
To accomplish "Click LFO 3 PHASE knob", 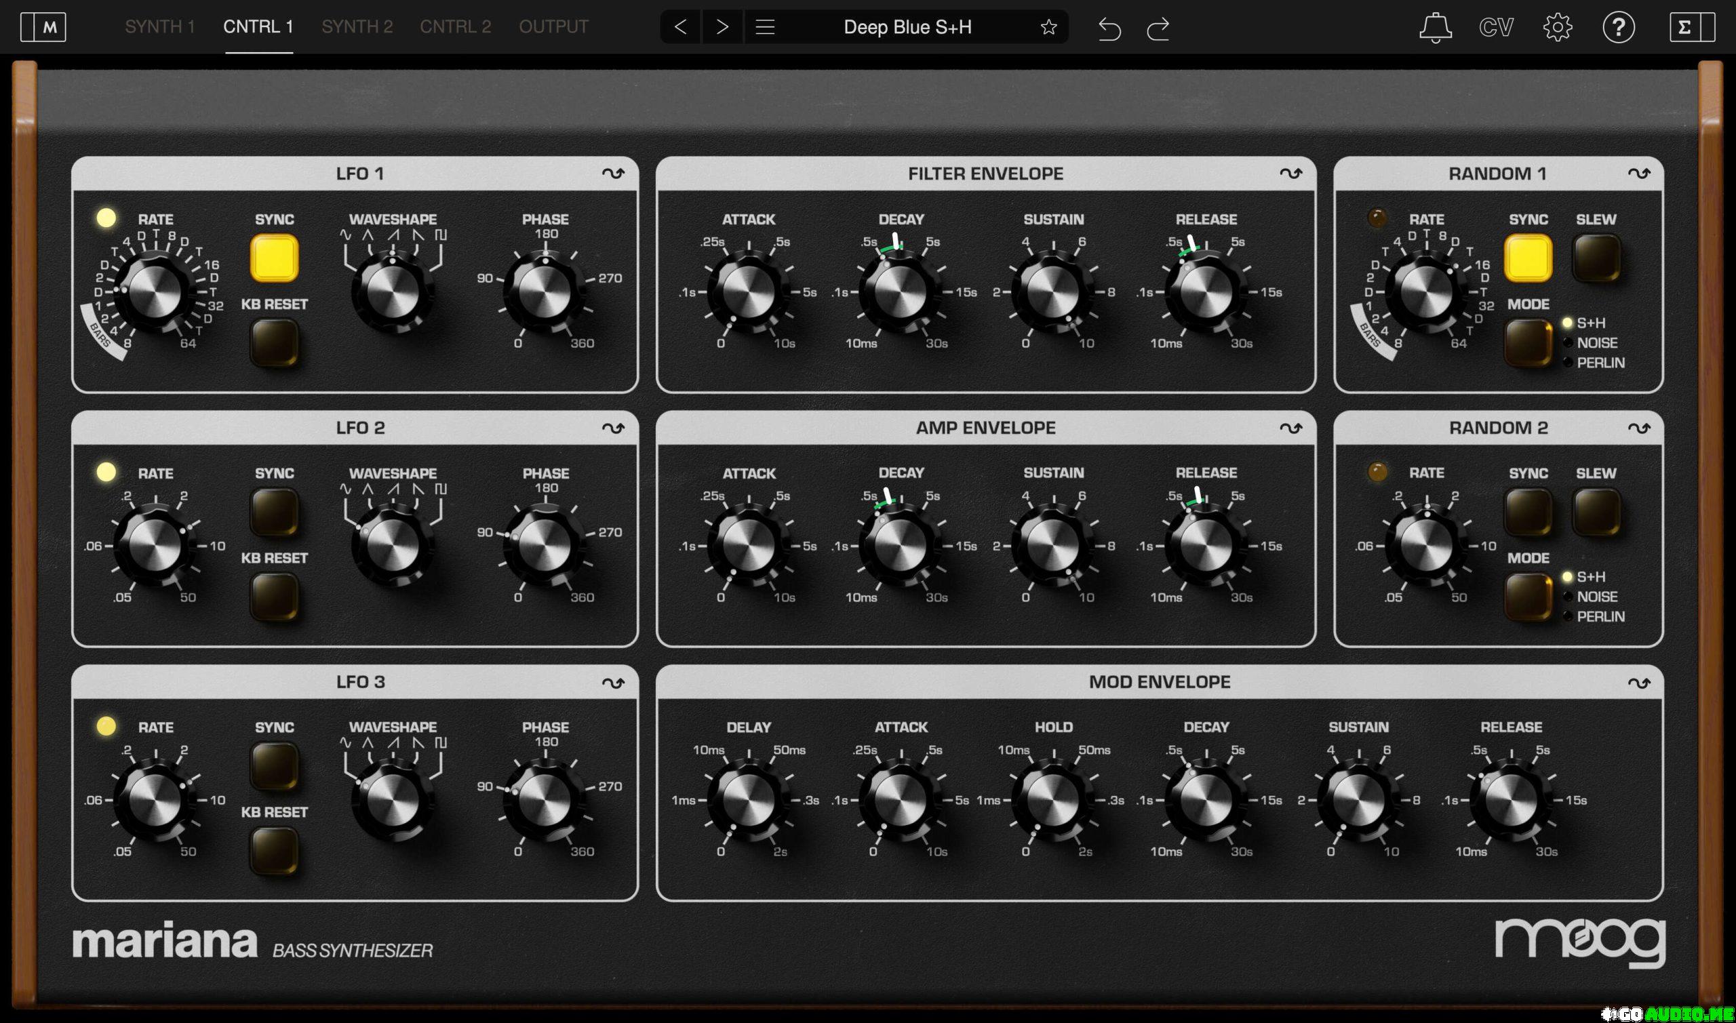I will pyautogui.click(x=545, y=800).
